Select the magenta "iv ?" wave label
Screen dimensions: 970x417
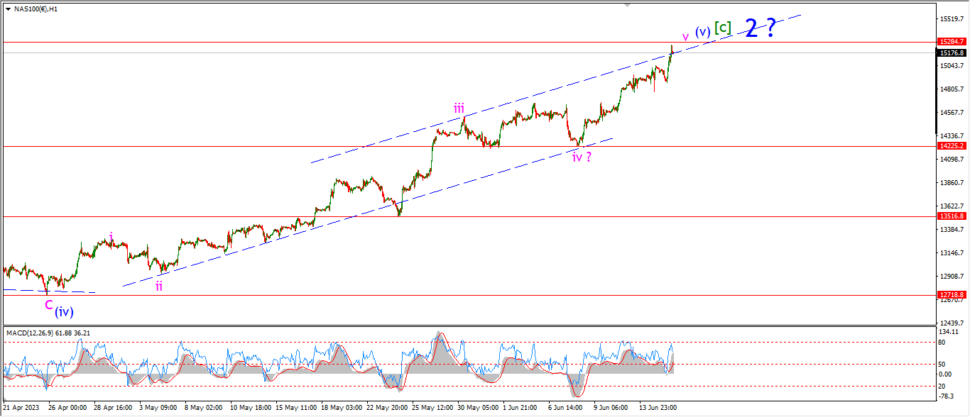(x=582, y=157)
